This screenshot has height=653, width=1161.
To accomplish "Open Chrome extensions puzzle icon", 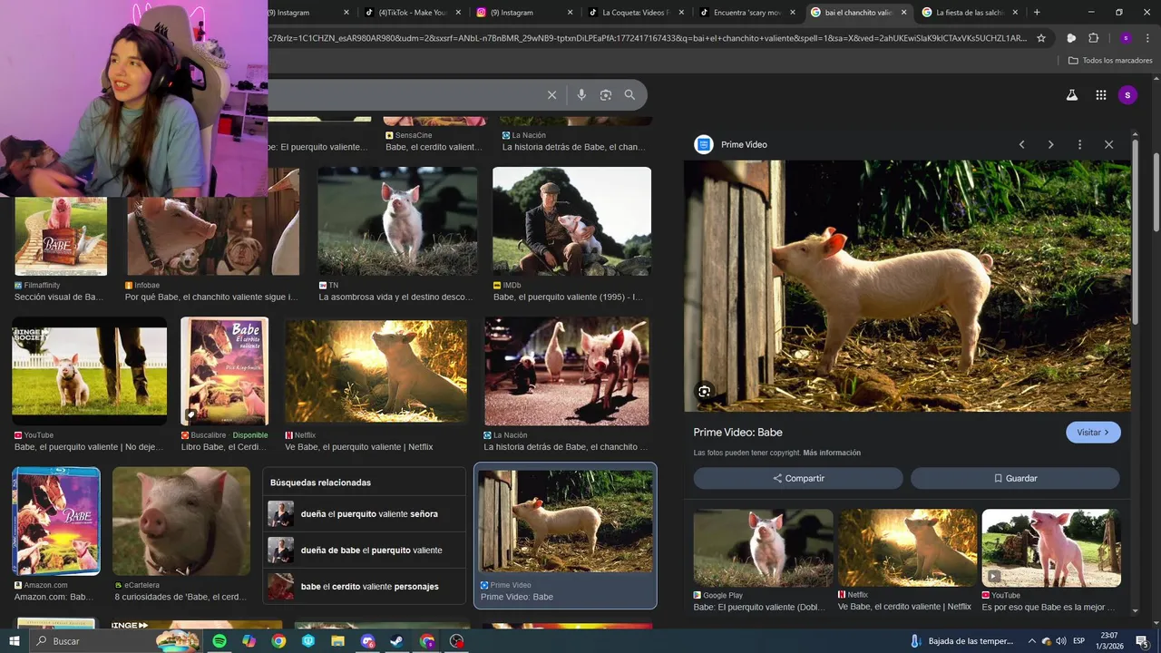I will [x=1093, y=38].
